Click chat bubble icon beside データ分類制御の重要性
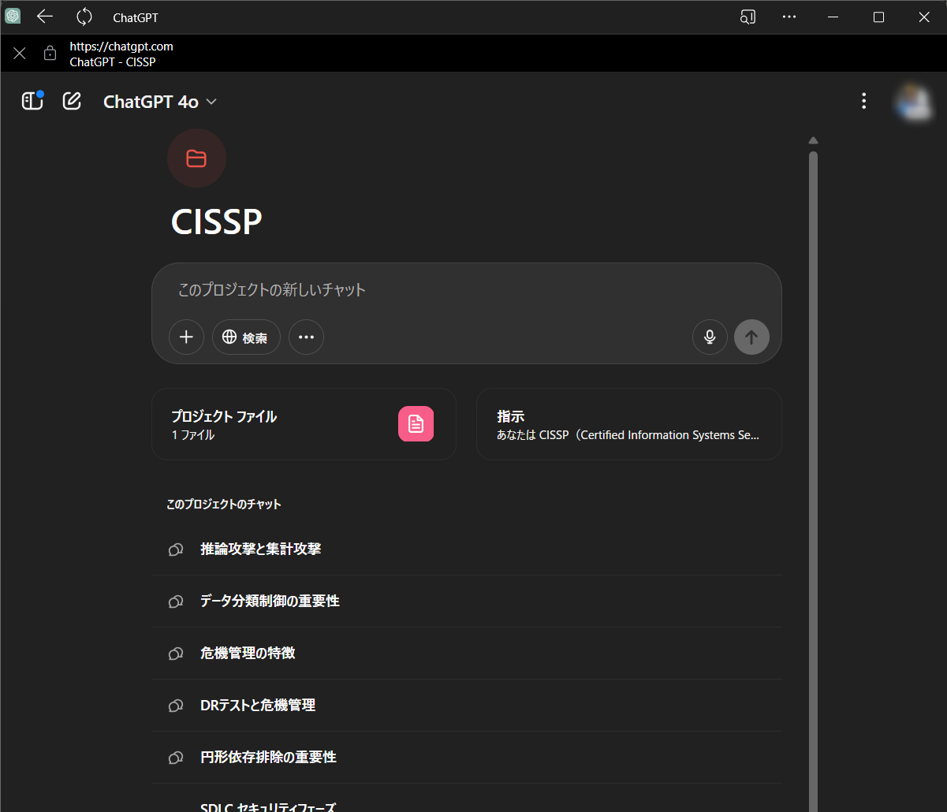This screenshot has width=947, height=812. [176, 602]
